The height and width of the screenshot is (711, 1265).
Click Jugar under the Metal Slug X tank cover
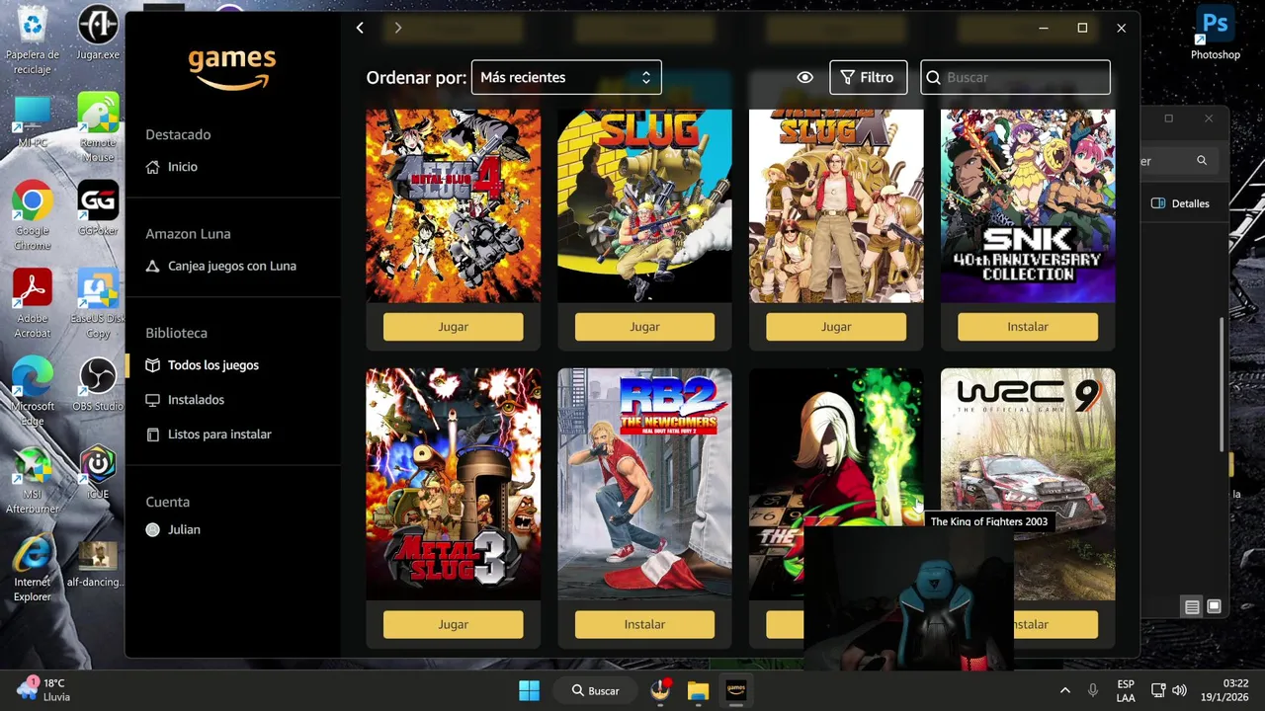pyautogui.click(x=836, y=327)
